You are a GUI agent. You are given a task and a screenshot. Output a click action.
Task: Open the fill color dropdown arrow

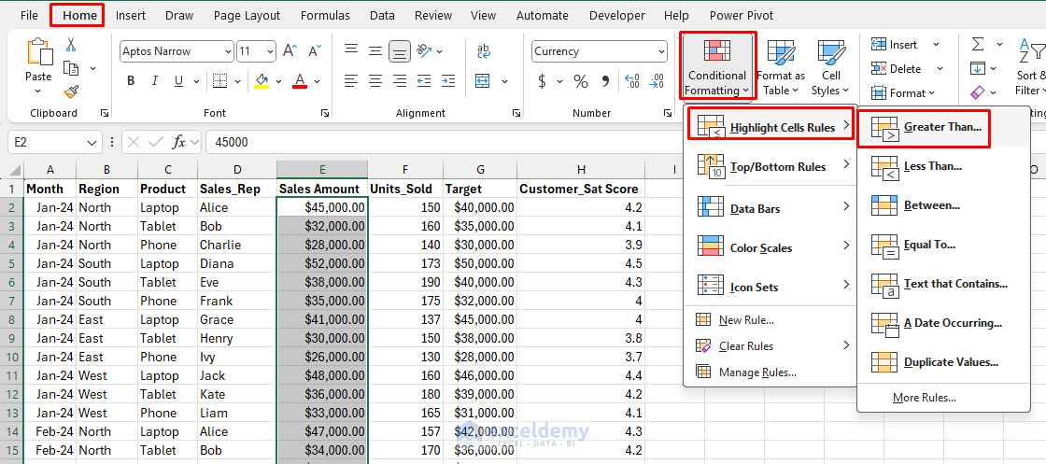click(x=278, y=81)
